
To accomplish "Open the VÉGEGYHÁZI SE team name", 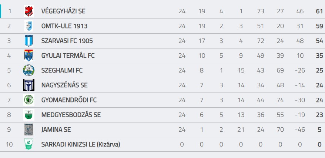I will [63, 11].
